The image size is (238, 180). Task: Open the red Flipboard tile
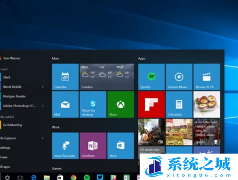tap(151, 105)
